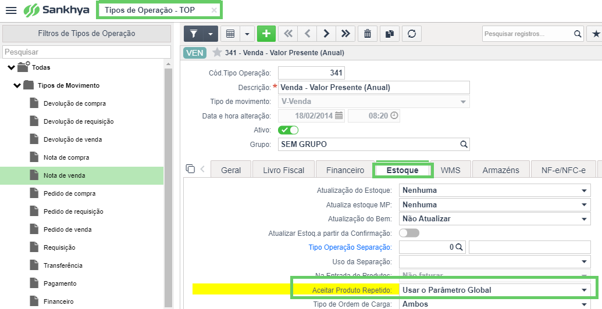Open the calendar icon in date field

tap(339, 116)
